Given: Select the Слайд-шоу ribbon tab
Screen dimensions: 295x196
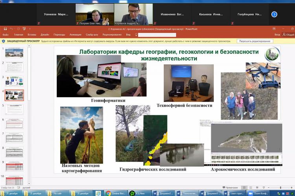Looking at the screenshot, I should pyautogui.click(x=92, y=35).
